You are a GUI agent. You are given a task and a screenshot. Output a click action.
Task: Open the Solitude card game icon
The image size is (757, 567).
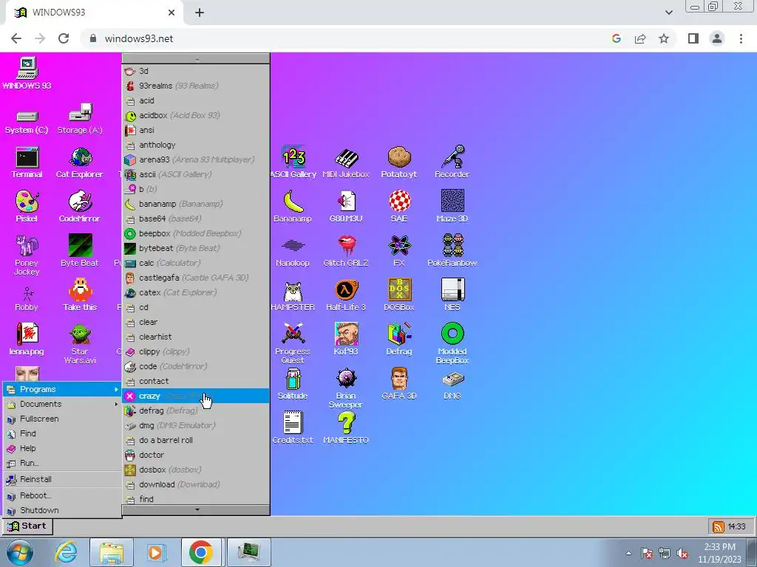click(x=293, y=384)
